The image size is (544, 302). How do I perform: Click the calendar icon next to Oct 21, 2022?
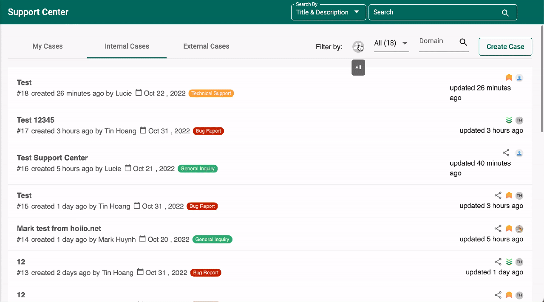[127, 168]
